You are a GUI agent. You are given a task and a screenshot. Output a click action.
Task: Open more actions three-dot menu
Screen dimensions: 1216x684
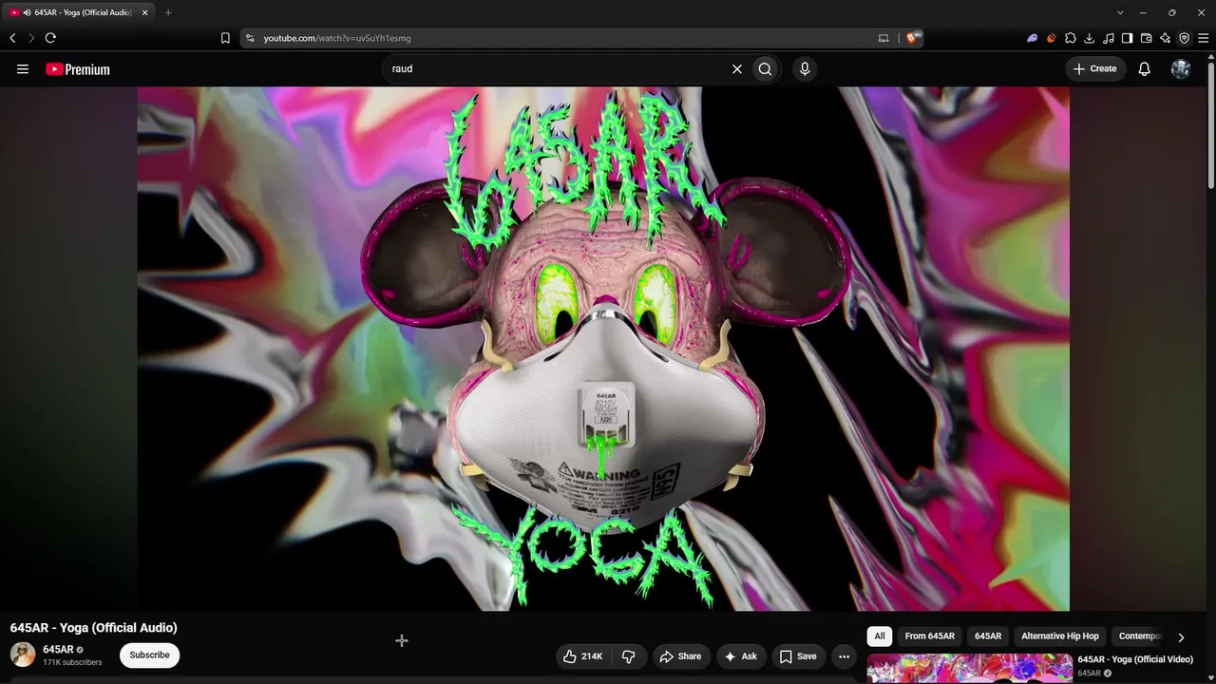pyautogui.click(x=844, y=656)
